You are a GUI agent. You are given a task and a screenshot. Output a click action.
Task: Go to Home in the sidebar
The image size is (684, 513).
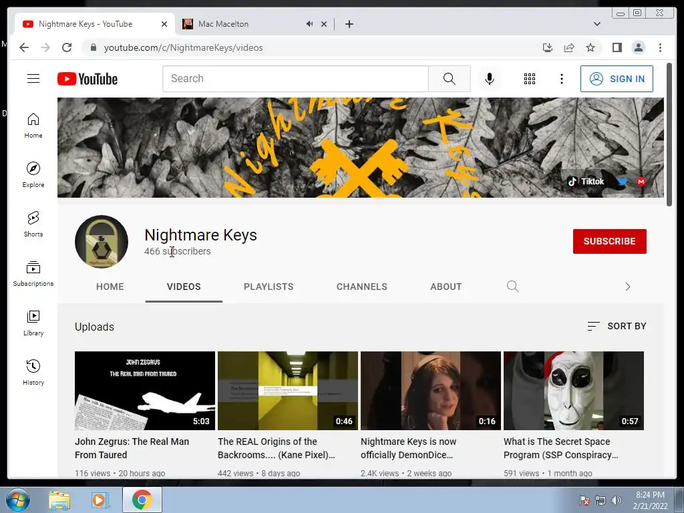33,126
